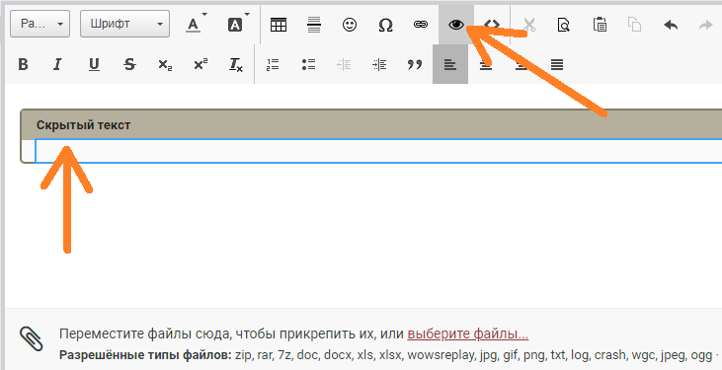Click the Разрешённые типы файлов text
This screenshot has width=722, height=370.
(x=145, y=355)
